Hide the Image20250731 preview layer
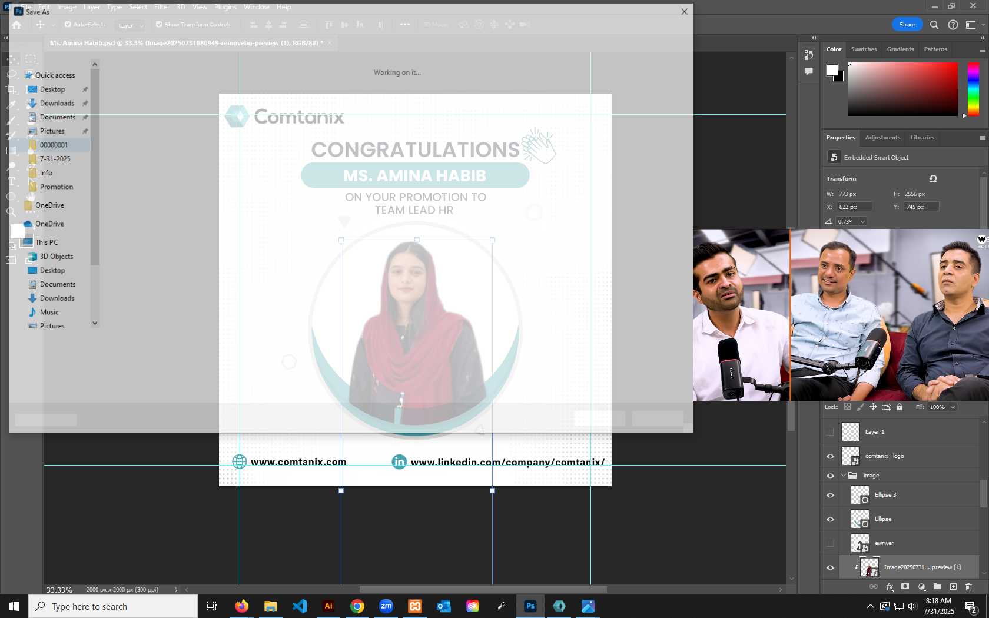 [x=830, y=567]
